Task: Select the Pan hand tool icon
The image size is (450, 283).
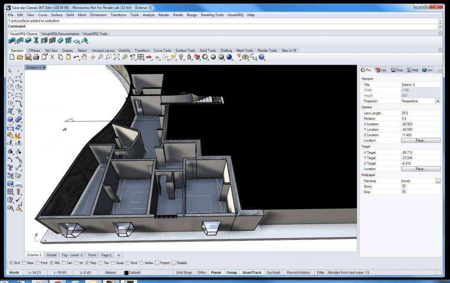Action: (x=84, y=57)
